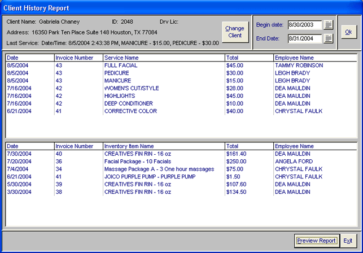
Task: Click the $107.60 total cell
Action: [237, 185]
